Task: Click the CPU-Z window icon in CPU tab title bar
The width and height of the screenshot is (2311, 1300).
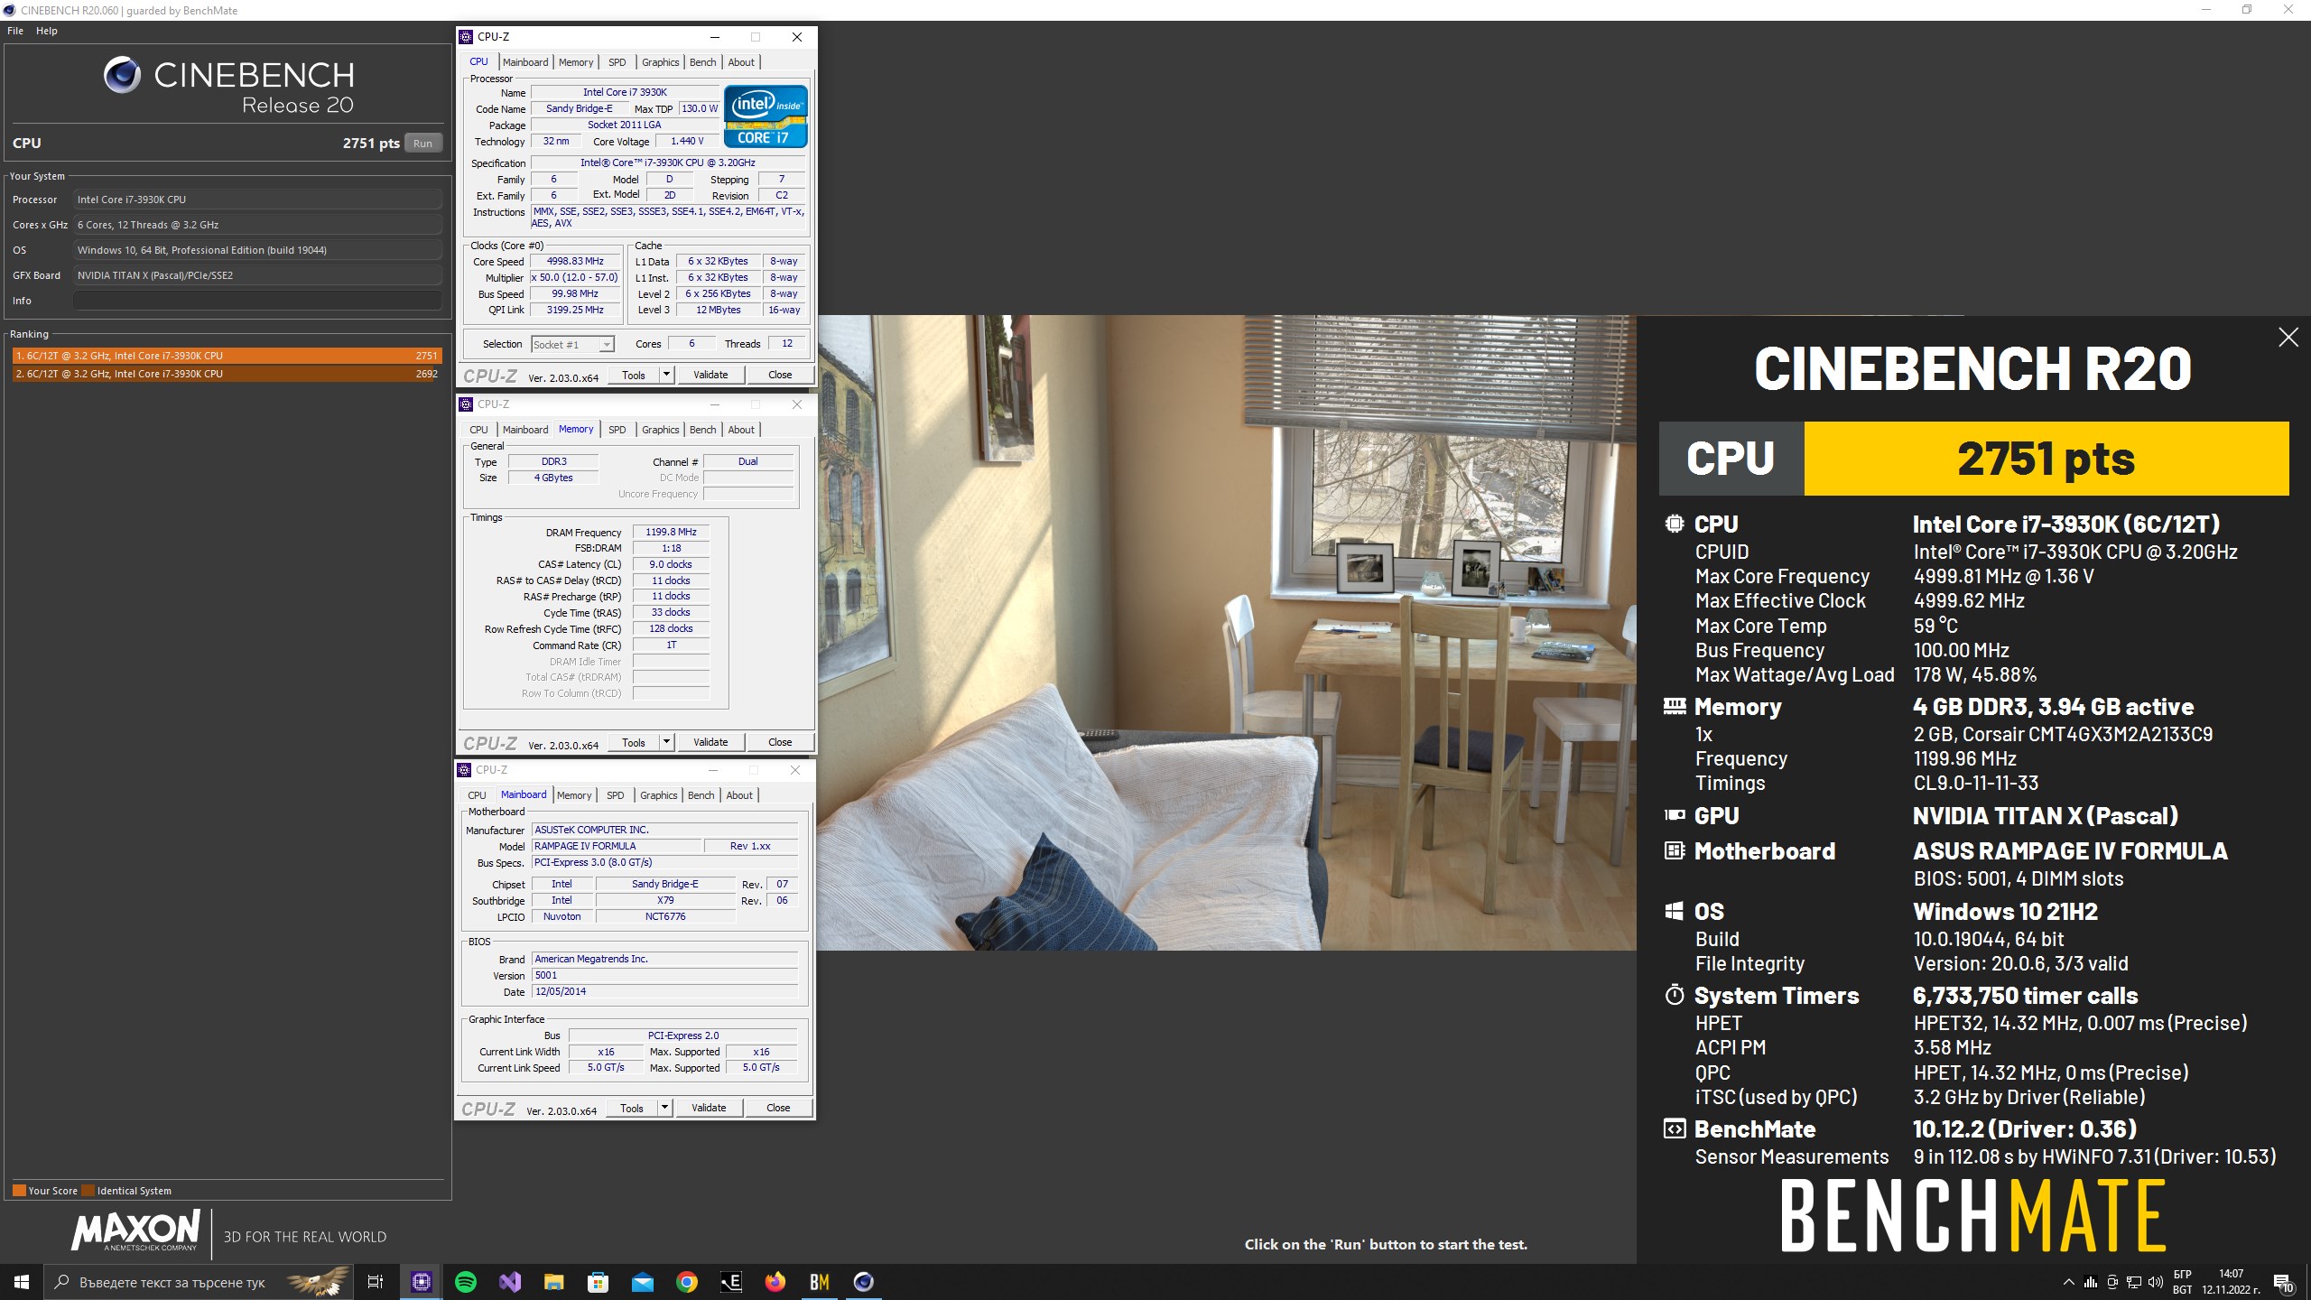Action: tap(466, 37)
